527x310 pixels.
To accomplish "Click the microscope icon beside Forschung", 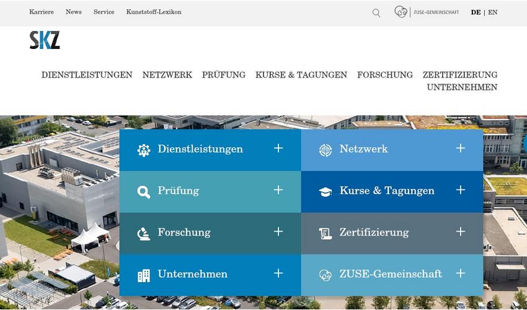I will pyautogui.click(x=143, y=234).
